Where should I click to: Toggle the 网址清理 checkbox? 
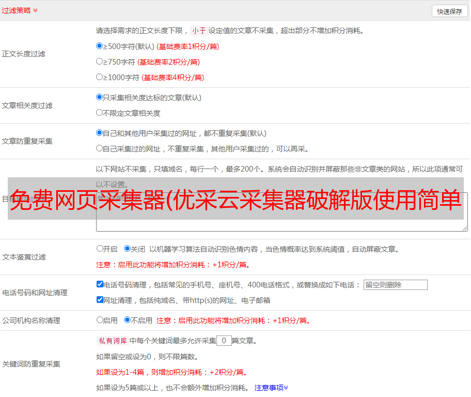click(100, 300)
